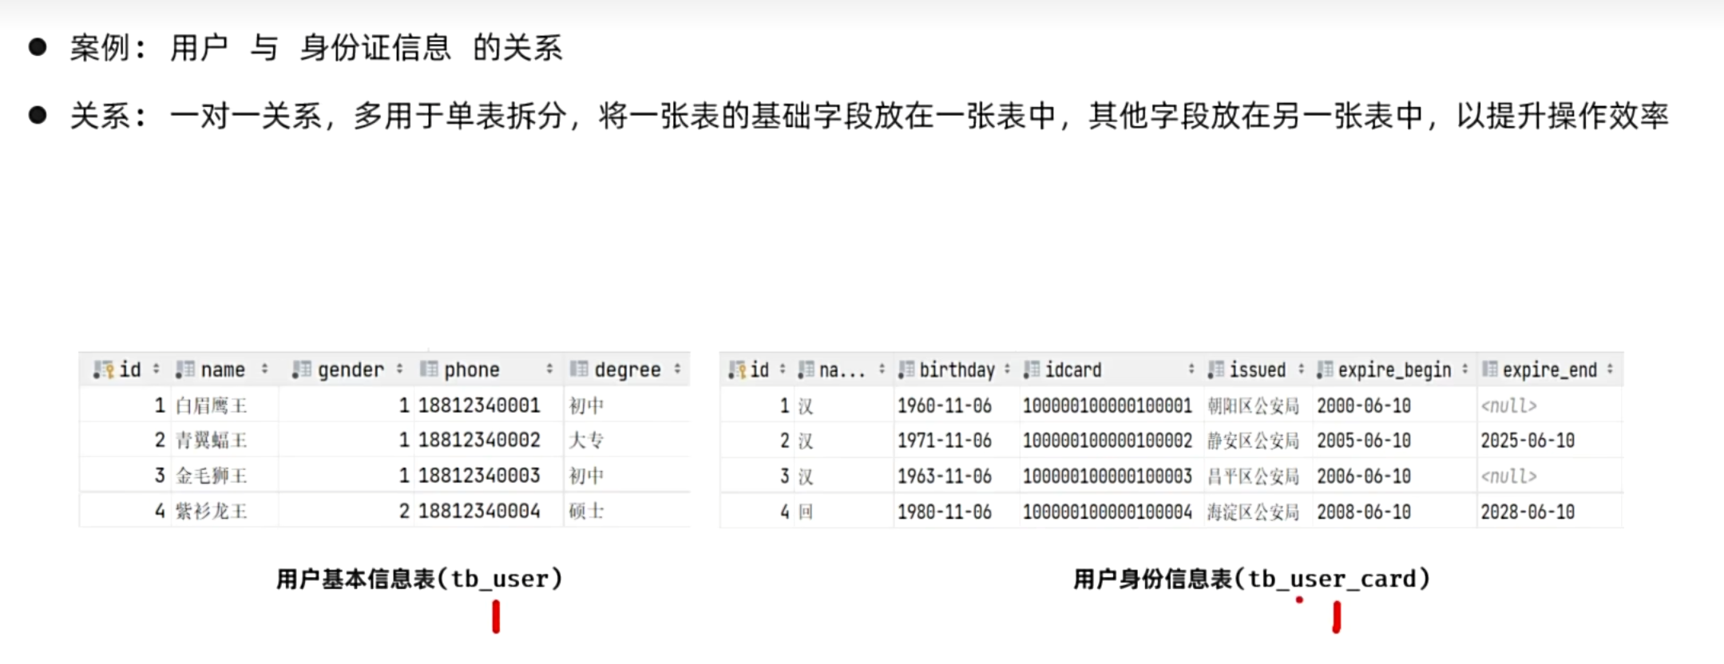Screen dimensions: 1724x664
Task: Click the expire_end column header icon
Action: point(1490,370)
